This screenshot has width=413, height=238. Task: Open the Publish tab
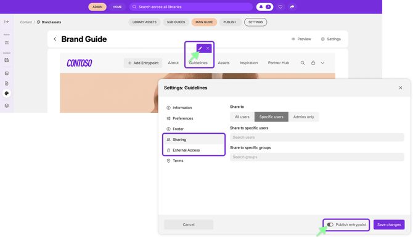230,22
